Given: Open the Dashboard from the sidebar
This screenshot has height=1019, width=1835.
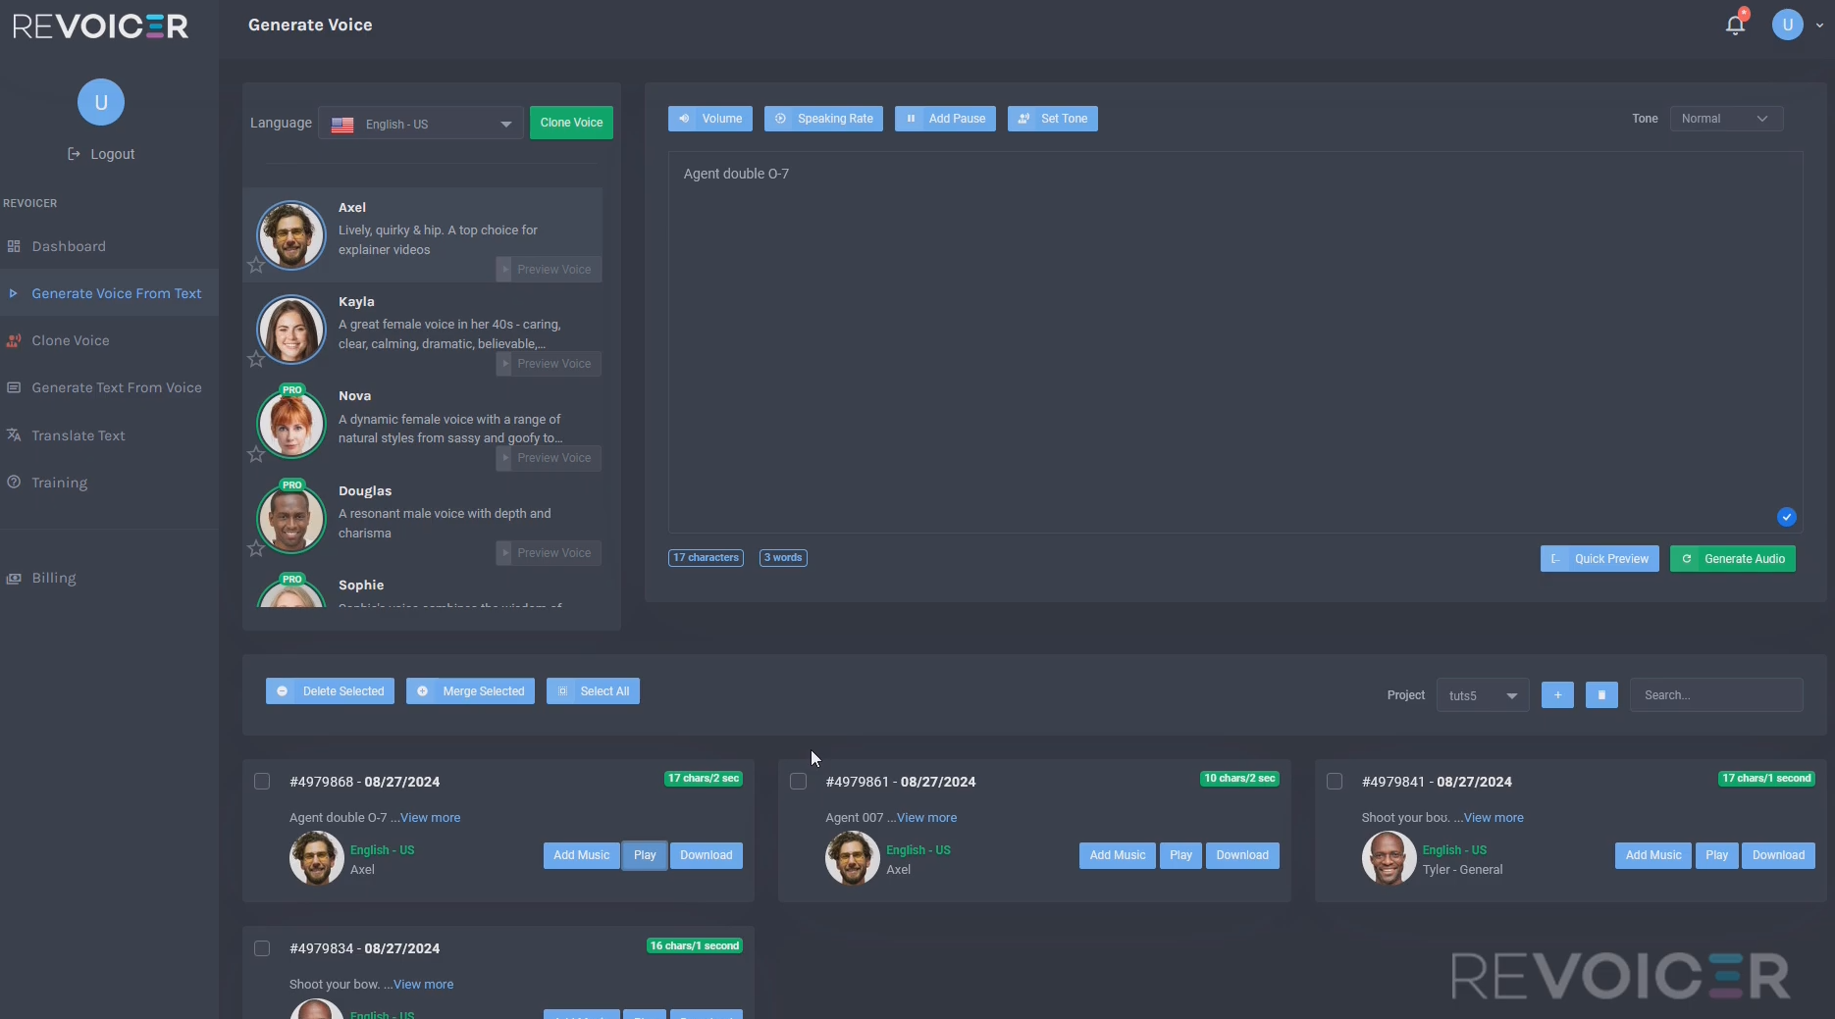Looking at the screenshot, I should pos(69,246).
